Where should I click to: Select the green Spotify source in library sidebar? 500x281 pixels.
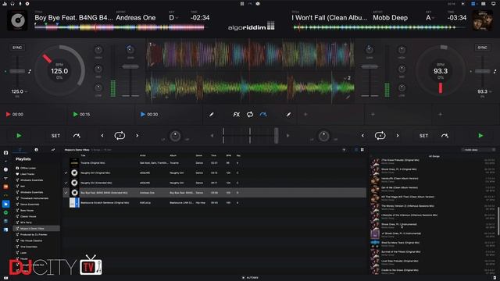click(5, 212)
